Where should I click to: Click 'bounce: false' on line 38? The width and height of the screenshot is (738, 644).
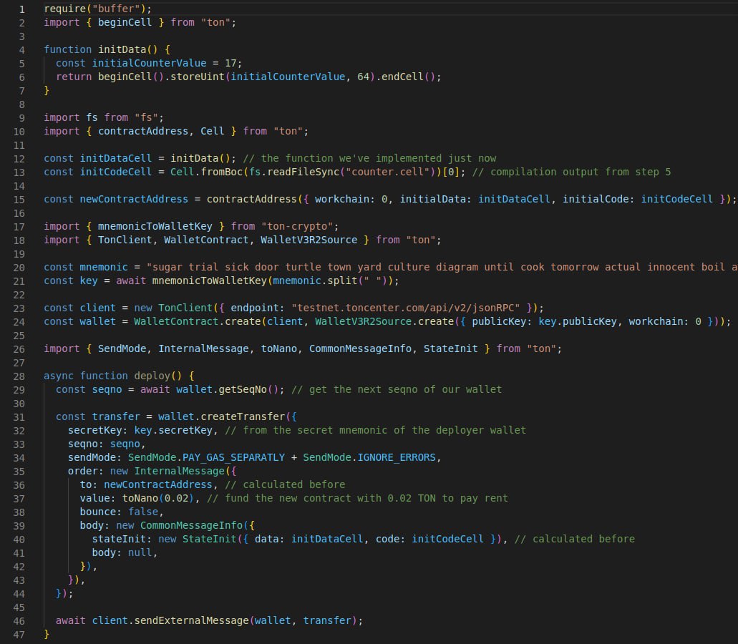pos(119,512)
